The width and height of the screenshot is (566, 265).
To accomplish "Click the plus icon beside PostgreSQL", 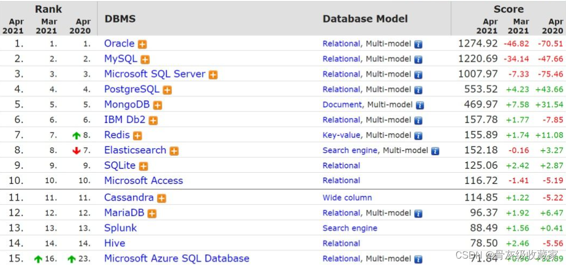I will coord(167,90).
